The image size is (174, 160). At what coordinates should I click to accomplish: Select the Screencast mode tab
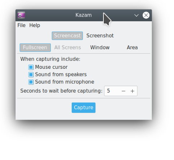coord(67,36)
